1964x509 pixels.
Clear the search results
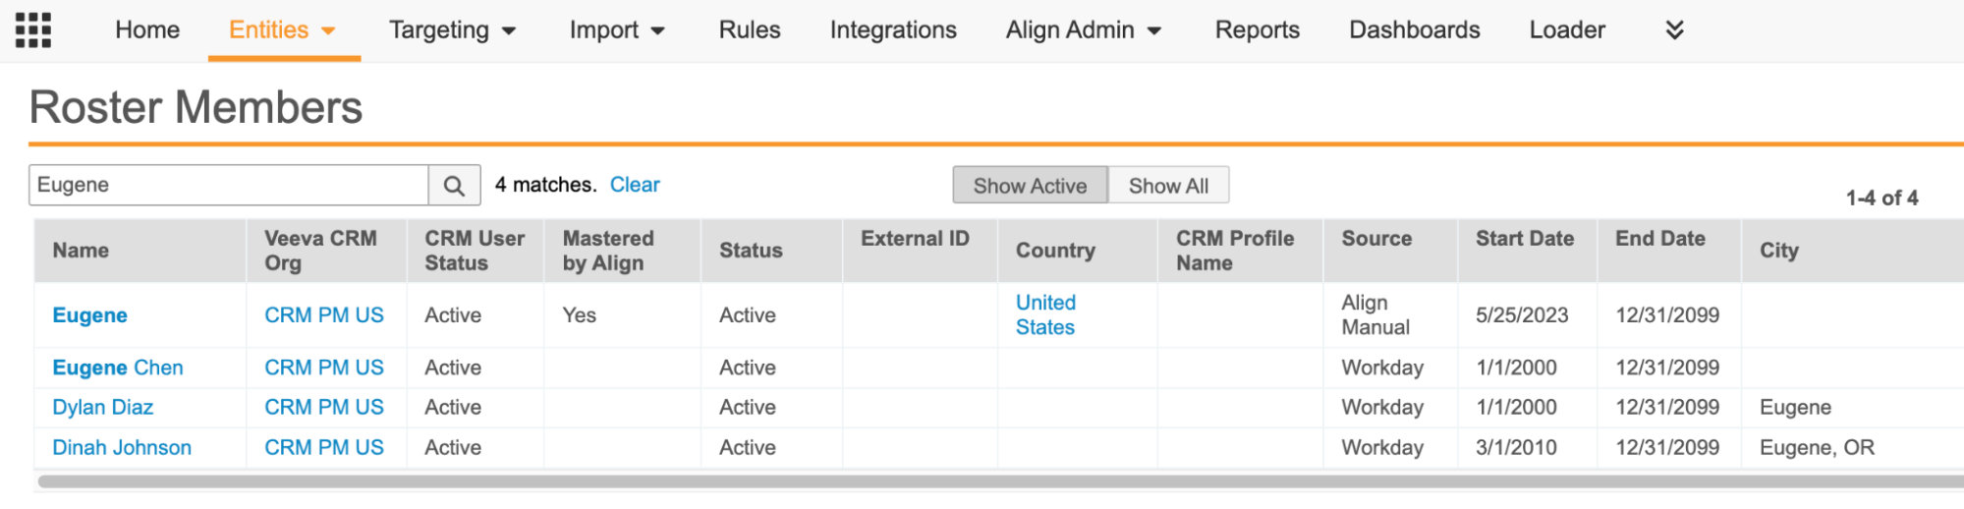click(635, 185)
